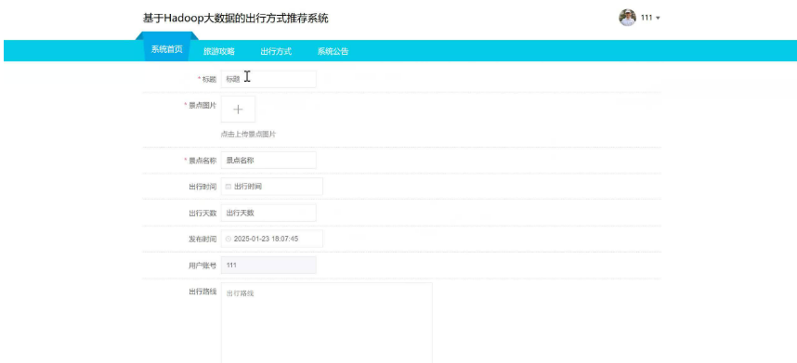The image size is (797, 363).
Task: Click the system title 基于Hadoop大数据的出行方式推荐系统
Action: 235,19
